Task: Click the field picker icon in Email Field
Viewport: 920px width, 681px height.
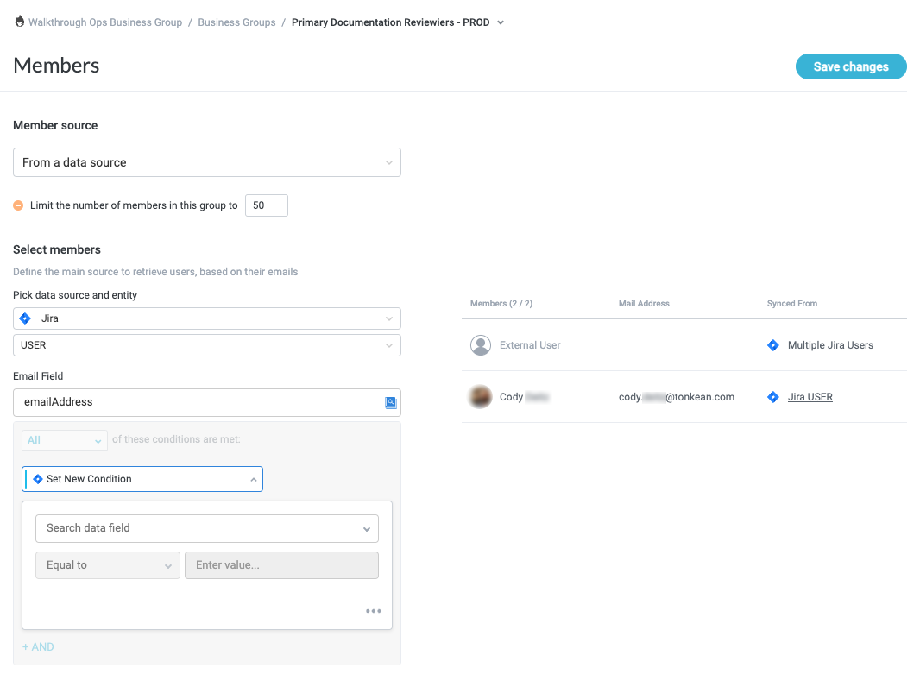Action: [x=390, y=402]
